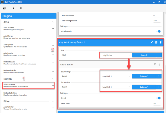The width and height of the screenshot is (166, 113).
Task: Duplicate the vJoy Axis X mapping
Action: click(156, 42)
